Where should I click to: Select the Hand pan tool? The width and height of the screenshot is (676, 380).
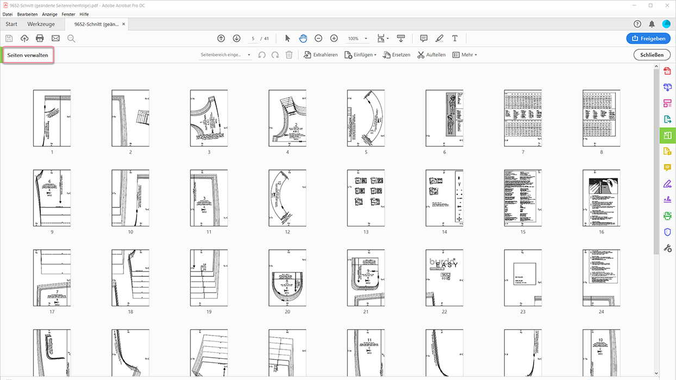point(303,39)
